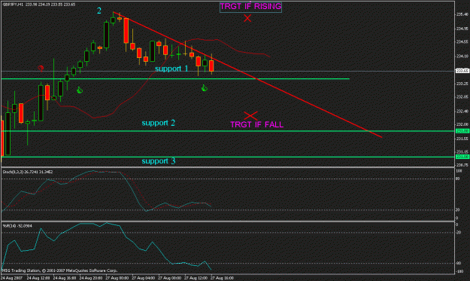The height and width of the screenshot is (281, 470).
Task: Click the 233.25 price axis value
Action: click(462, 84)
